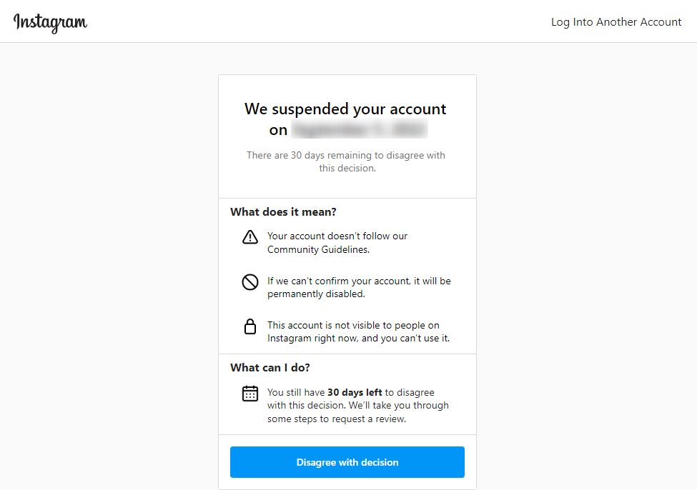Open Log Into Another Account link

(616, 21)
